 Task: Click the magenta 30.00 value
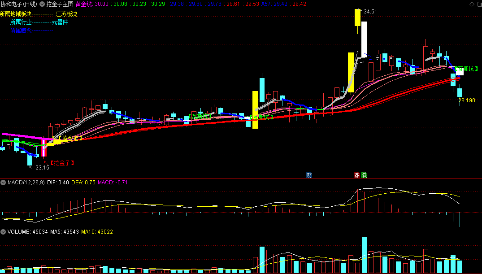tap(101, 4)
